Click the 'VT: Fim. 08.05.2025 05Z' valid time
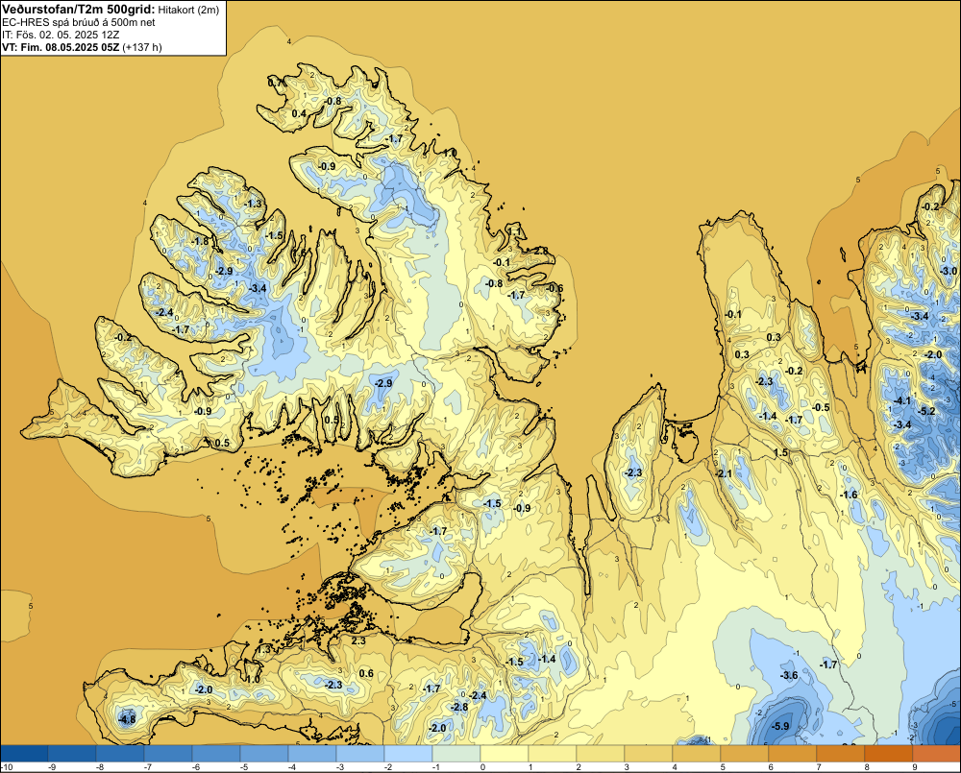 pyautogui.click(x=61, y=47)
